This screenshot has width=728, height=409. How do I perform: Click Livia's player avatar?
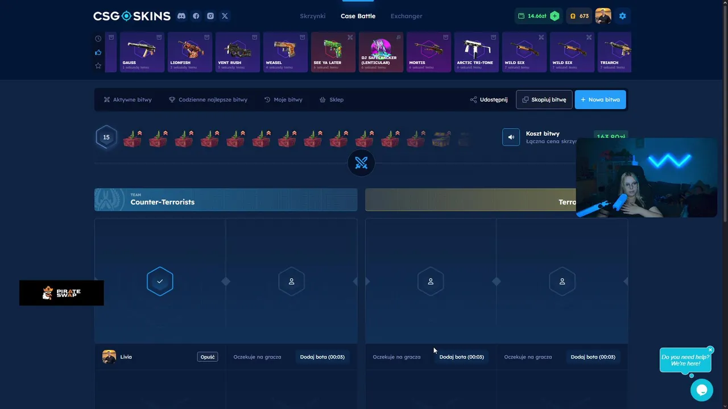point(109,357)
